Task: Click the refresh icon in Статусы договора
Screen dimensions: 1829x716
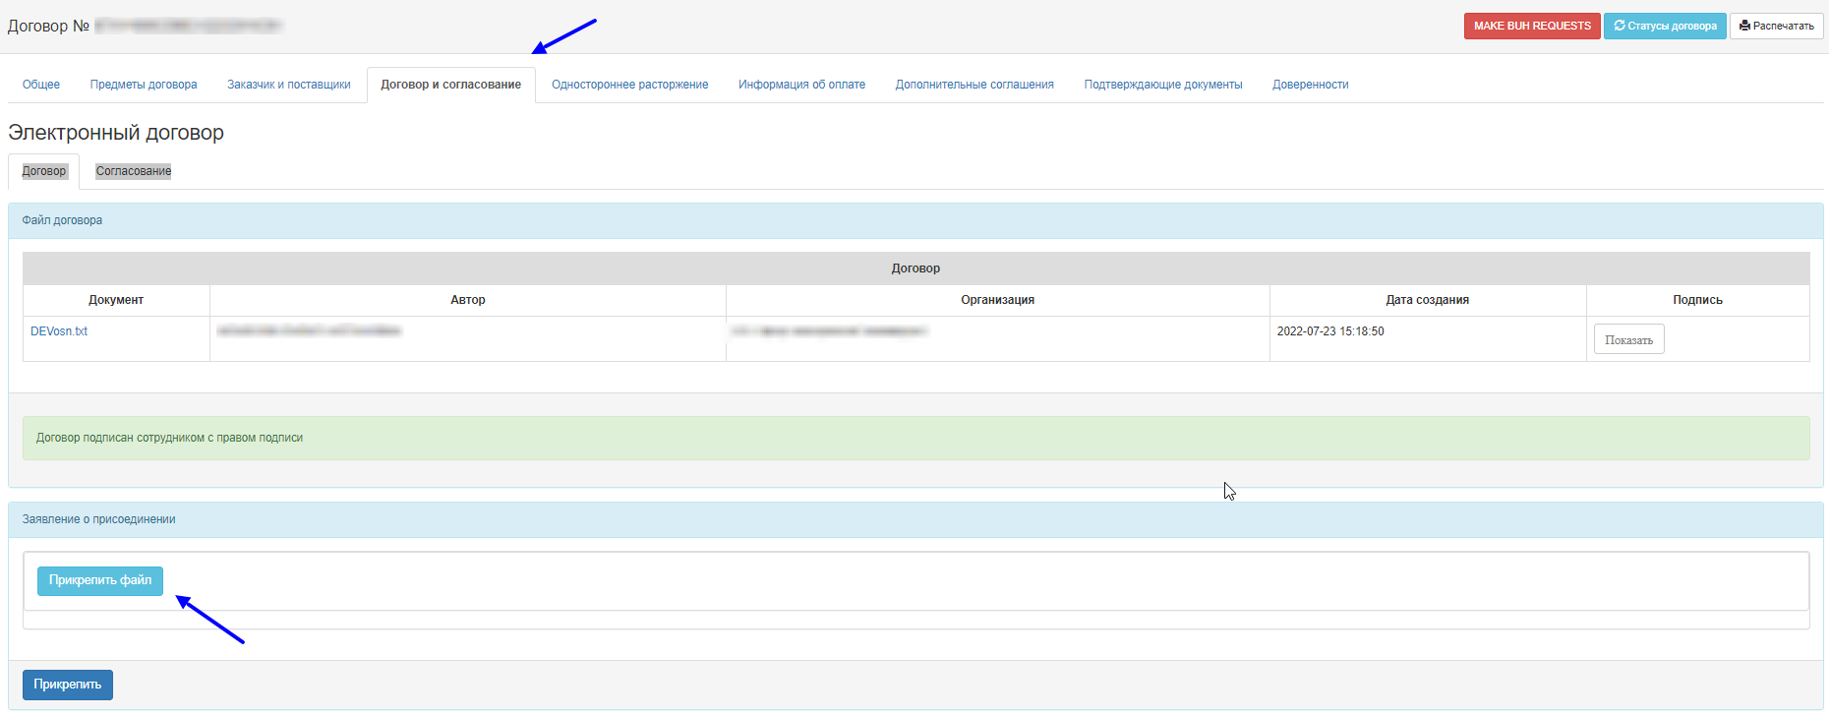Action: [1620, 26]
